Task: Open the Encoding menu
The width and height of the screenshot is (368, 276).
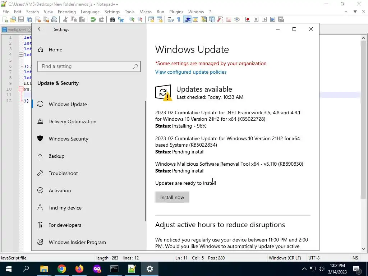Action: pos(66,12)
